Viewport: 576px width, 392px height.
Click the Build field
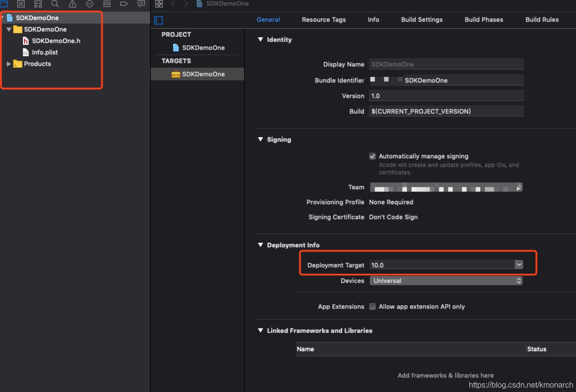click(446, 111)
